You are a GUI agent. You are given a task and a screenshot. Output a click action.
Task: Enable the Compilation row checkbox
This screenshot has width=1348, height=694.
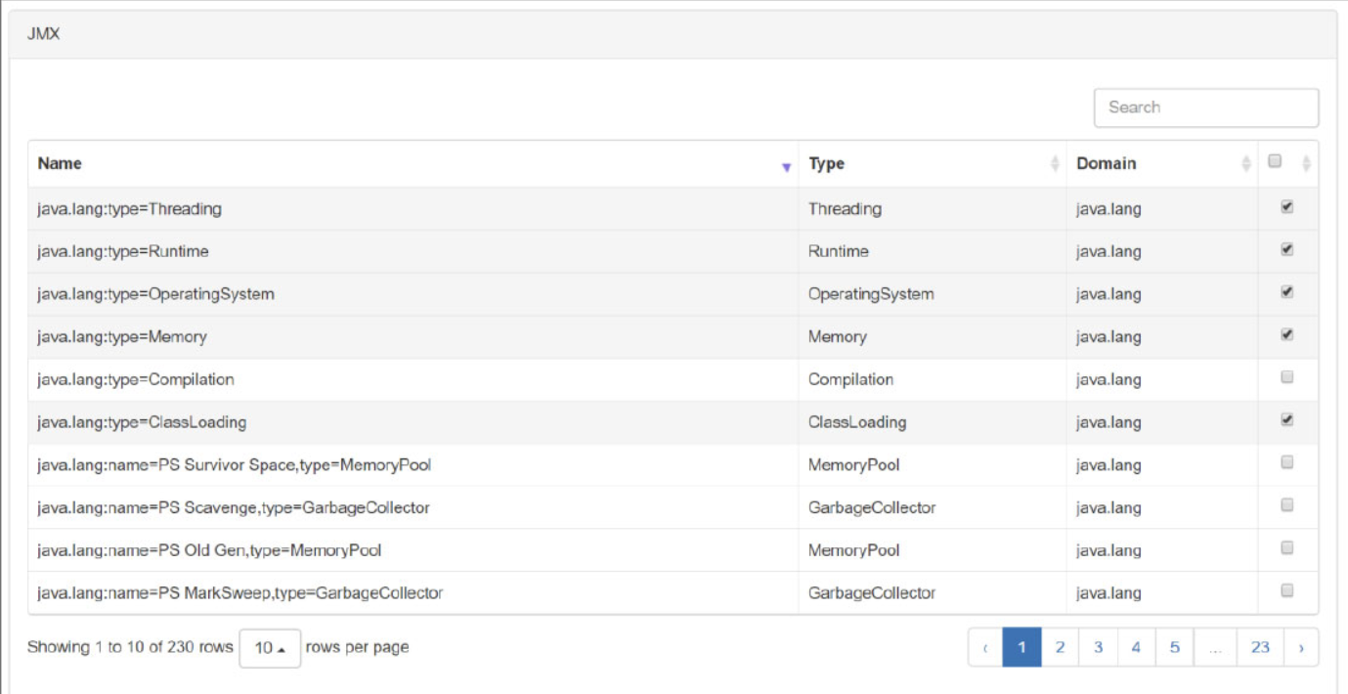coord(1286,377)
